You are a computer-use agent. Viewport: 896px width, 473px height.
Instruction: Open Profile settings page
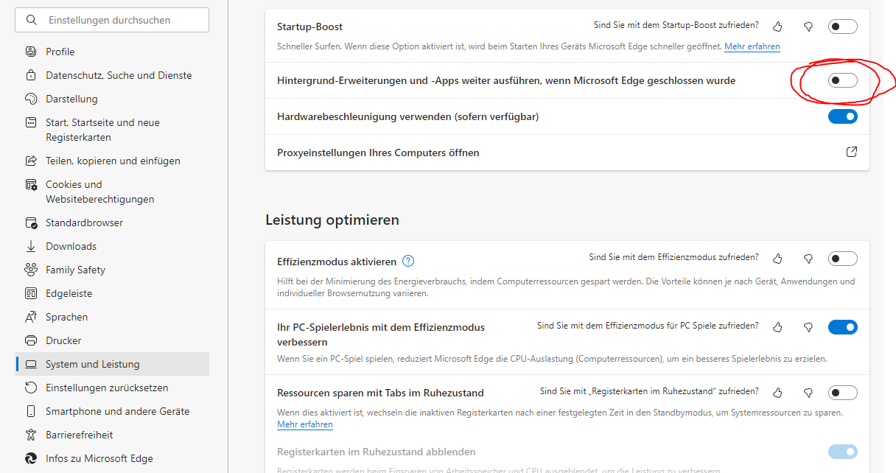point(112,52)
